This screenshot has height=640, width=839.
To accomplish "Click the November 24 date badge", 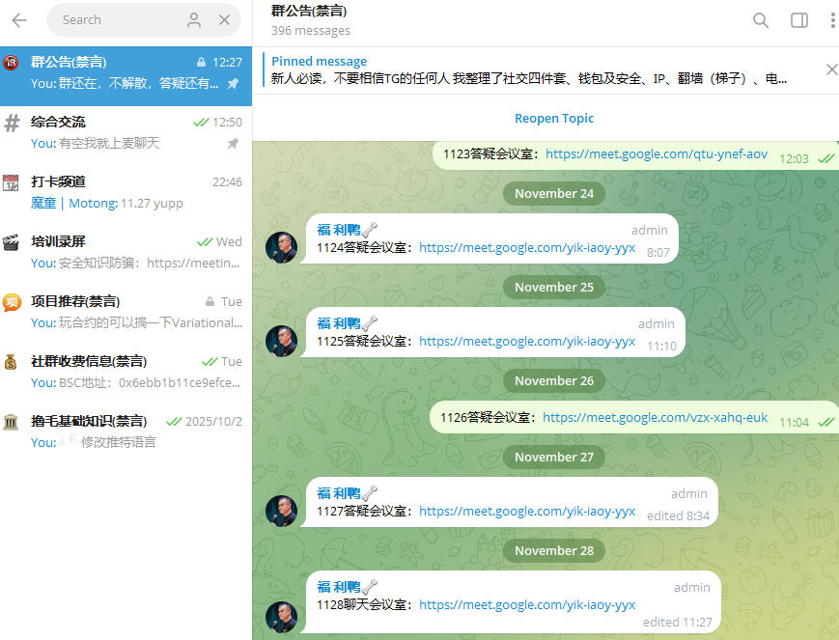I will click(x=554, y=194).
